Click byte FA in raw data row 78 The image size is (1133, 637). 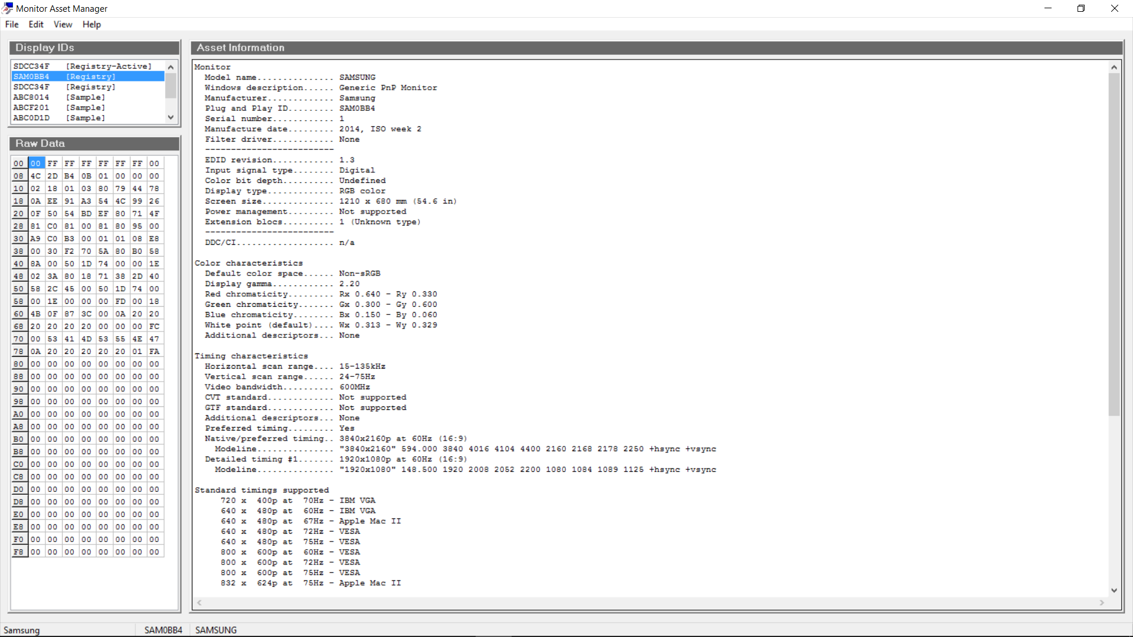tap(154, 352)
